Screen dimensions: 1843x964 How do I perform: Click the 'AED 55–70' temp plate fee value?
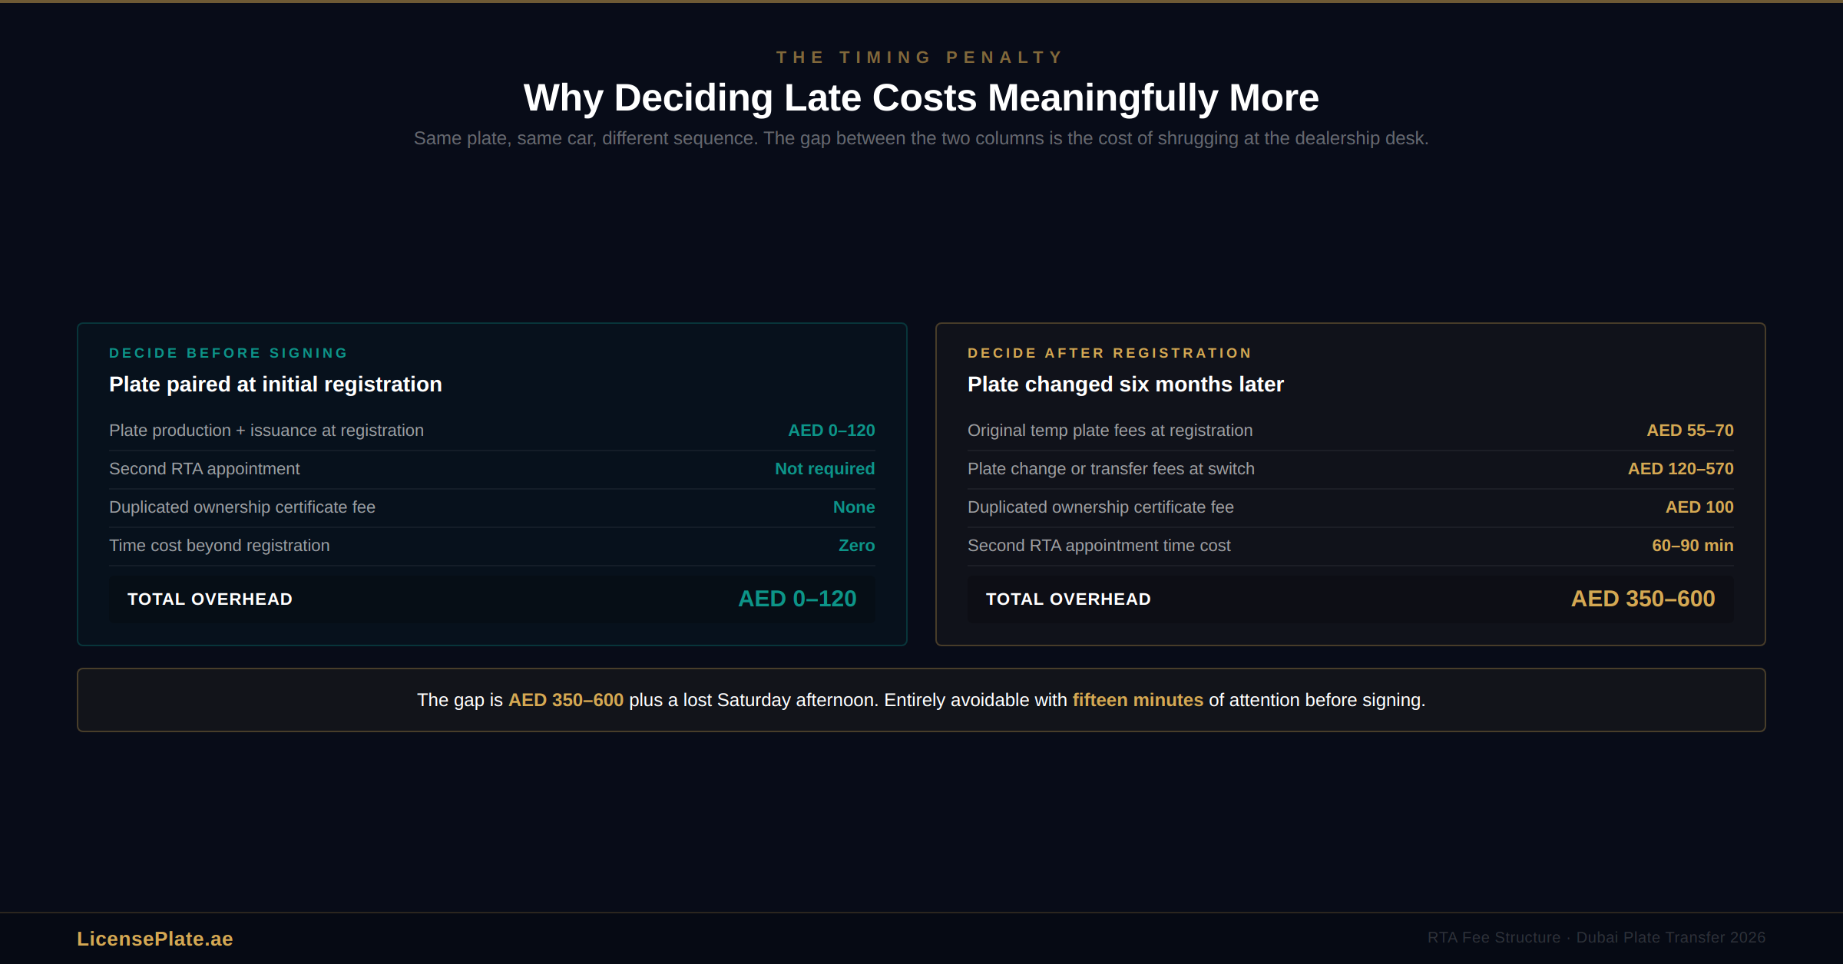click(x=1689, y=431)
